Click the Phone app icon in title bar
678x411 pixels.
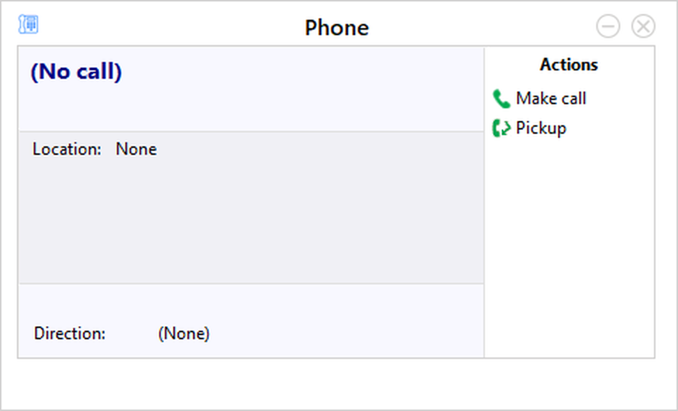28,24
